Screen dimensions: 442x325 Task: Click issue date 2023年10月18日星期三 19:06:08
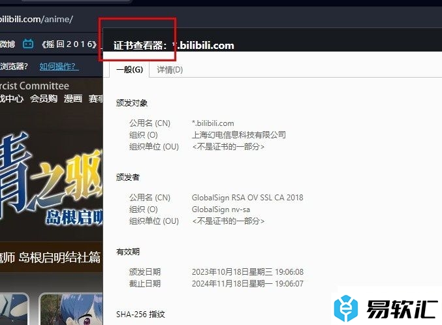(x=247, y=271)
